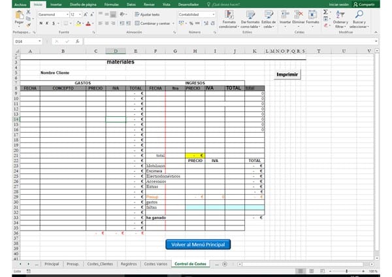The width and height of the screenshot is (392, 277).
Task: Add a new sheet with plus icon
Action: pyautogui.click(x=225, y=264)
